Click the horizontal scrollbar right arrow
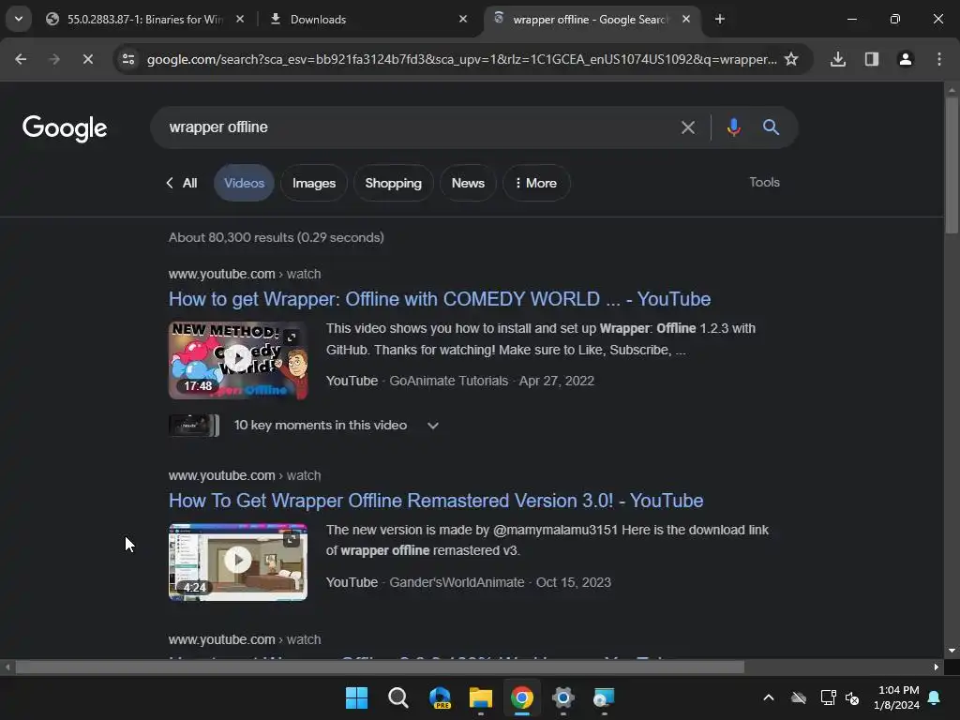 coord(937,667)
